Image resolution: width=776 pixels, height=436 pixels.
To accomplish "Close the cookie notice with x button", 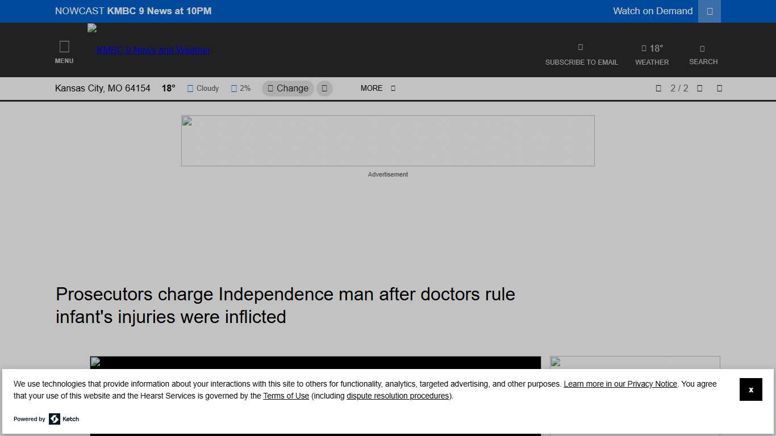I will click(x=750, y=389).
